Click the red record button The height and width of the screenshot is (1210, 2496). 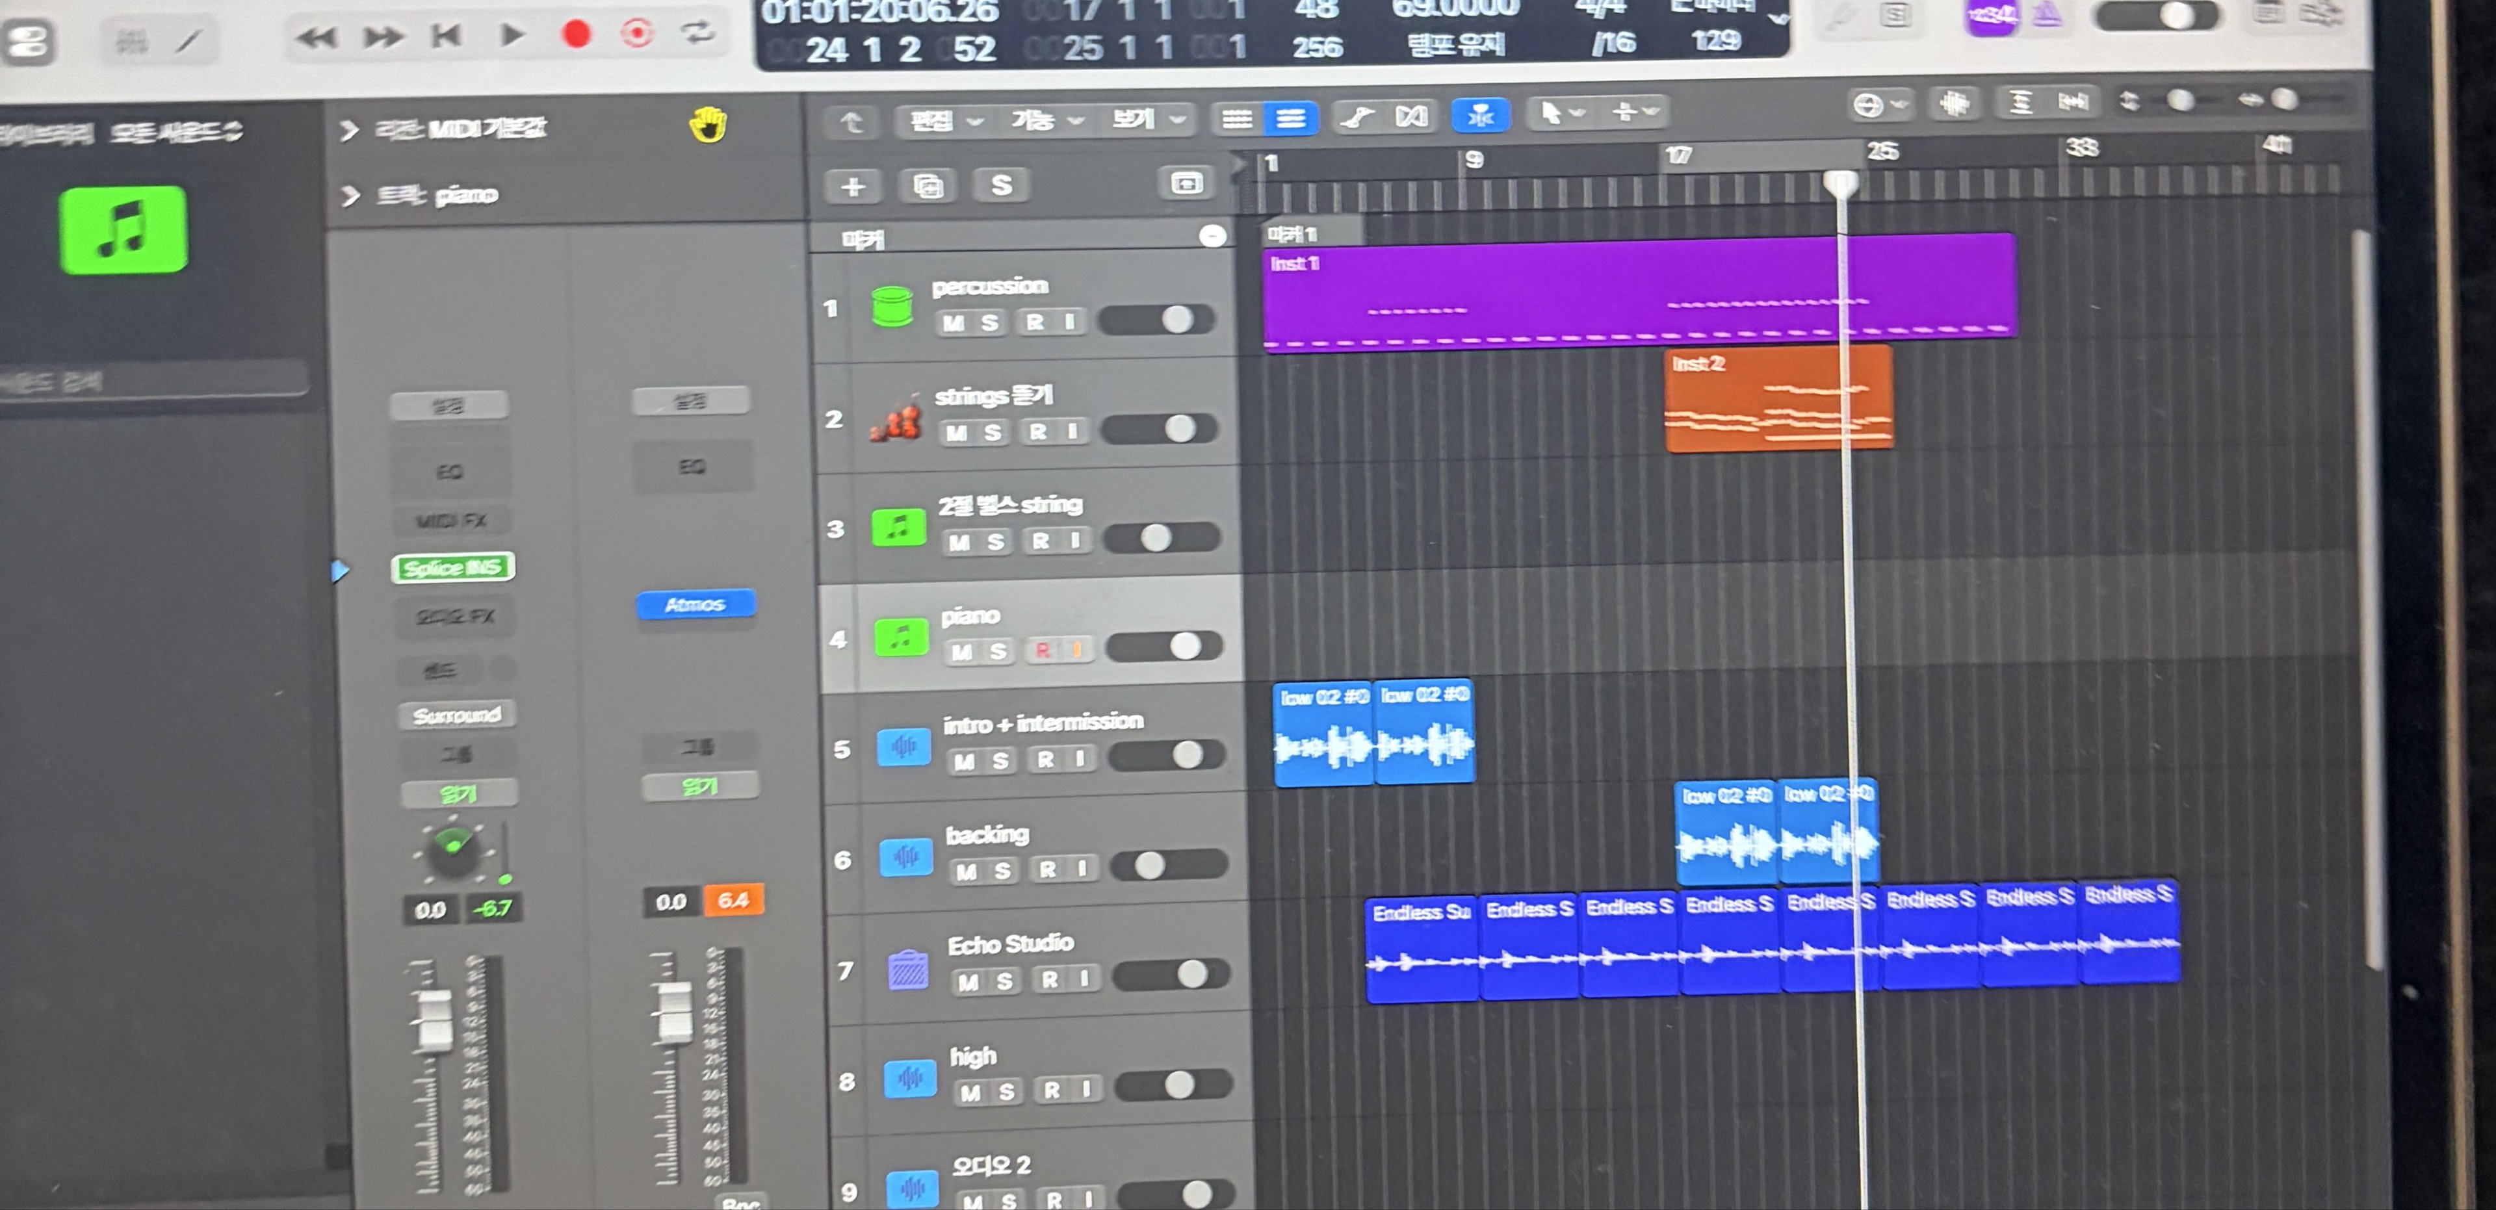click(577, 34)
